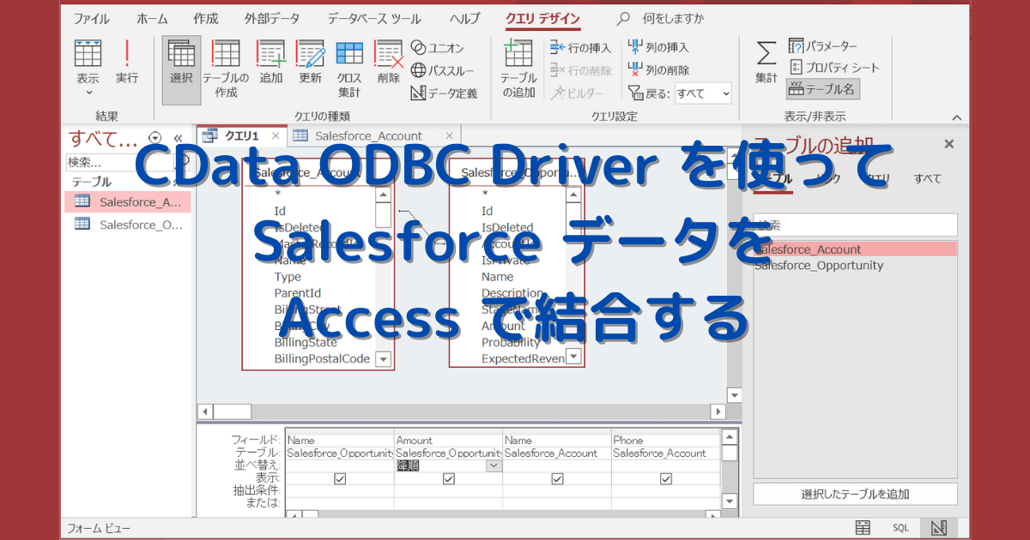This screenshot has height=540, width=1030.
Task: Toggle the テーブル名 display
Action: pos(822,89)
